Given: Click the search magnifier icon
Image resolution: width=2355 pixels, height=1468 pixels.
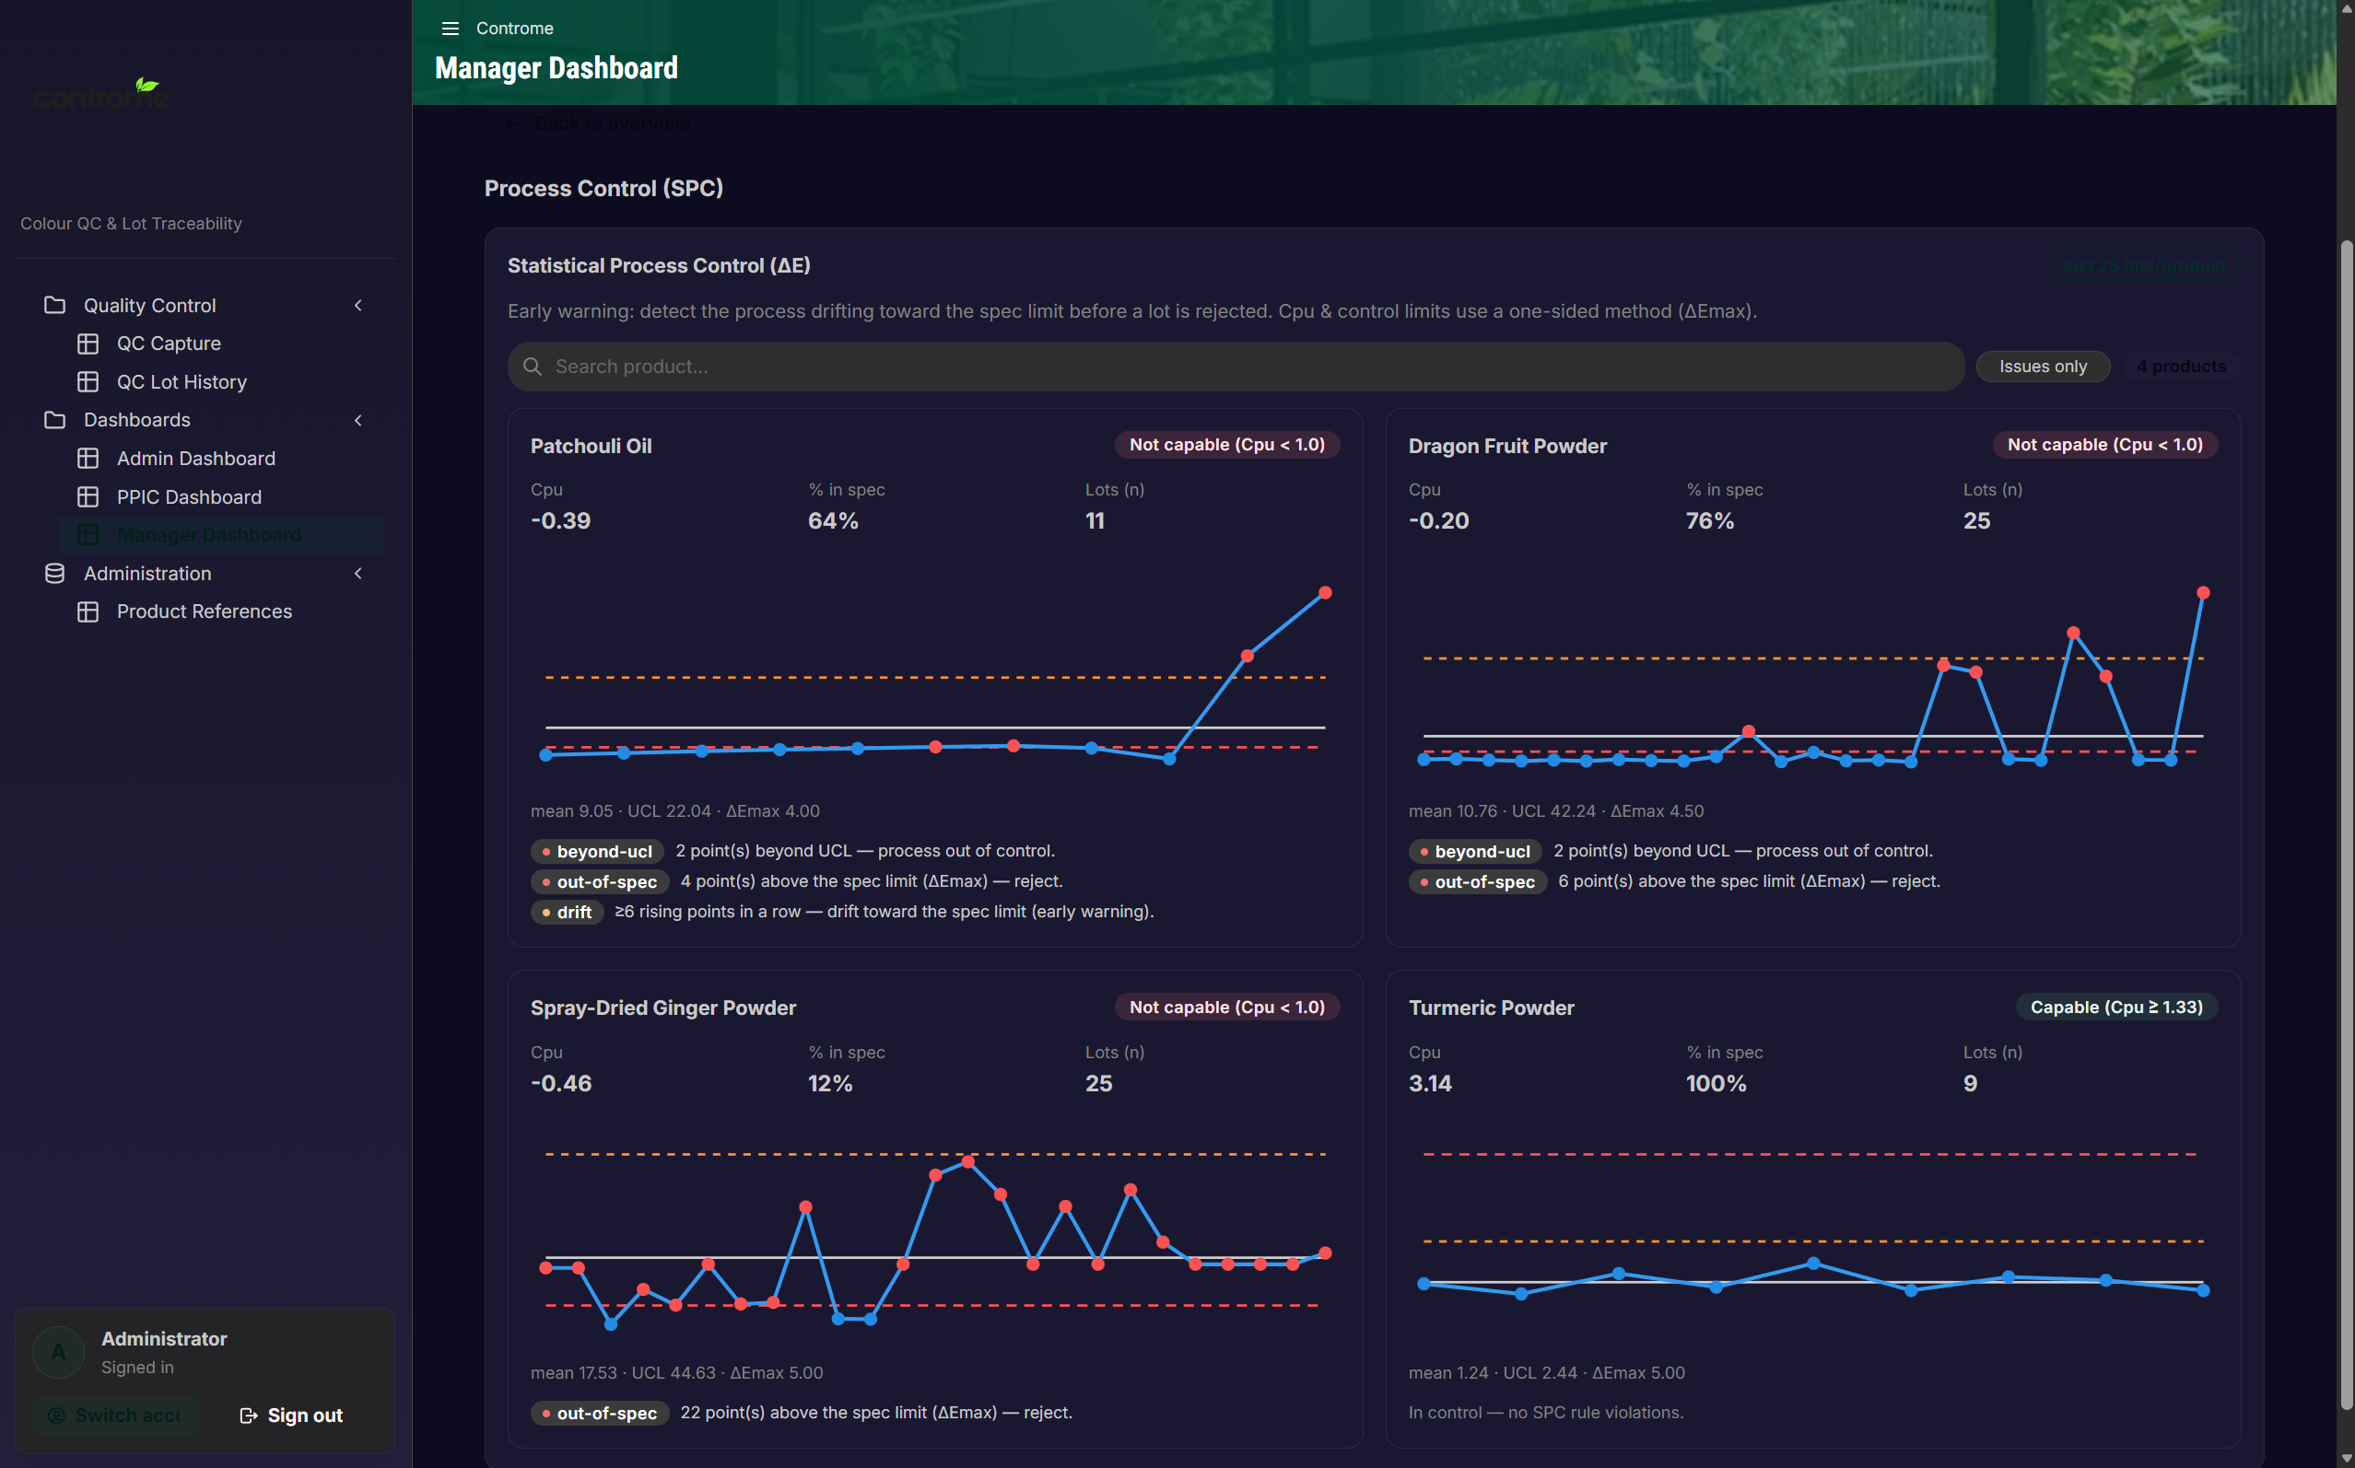Looking at the screenshot, I should click(533, 366).
